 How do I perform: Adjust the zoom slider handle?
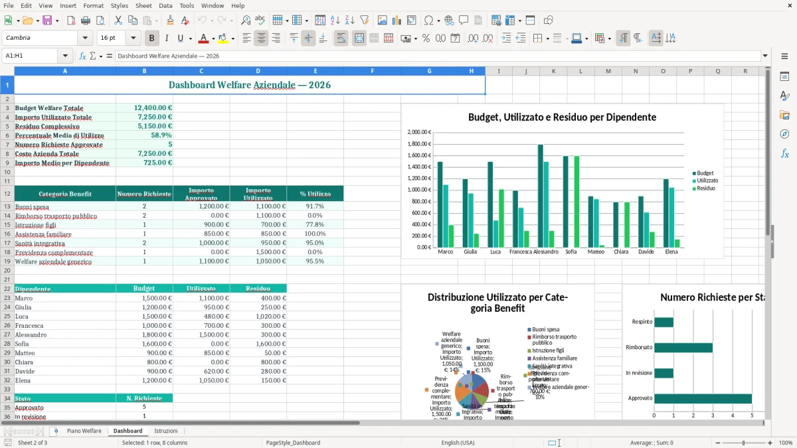coord(744,443)
